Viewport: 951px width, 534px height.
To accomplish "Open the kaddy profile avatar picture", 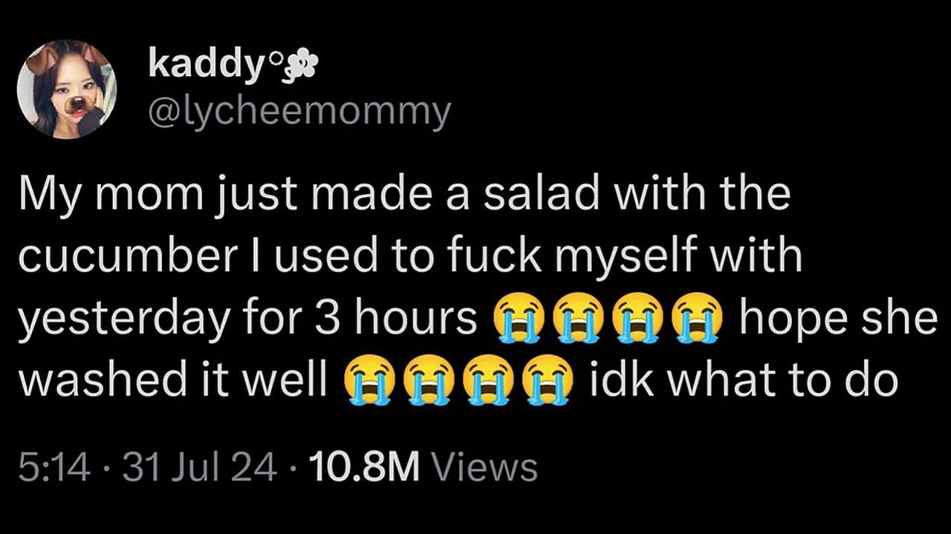I will click(x=67, y=88).
